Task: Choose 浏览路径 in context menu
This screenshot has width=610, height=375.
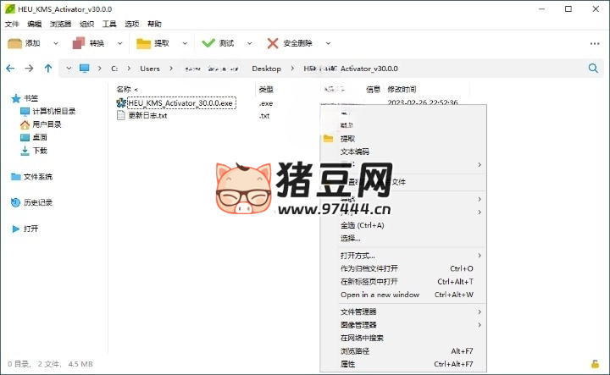Action: pyautogui.click(x=355, y=351)
